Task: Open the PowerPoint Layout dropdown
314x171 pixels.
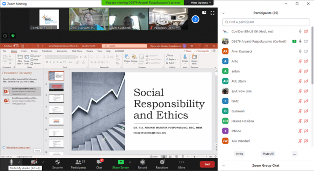Action: pos(36,56)
